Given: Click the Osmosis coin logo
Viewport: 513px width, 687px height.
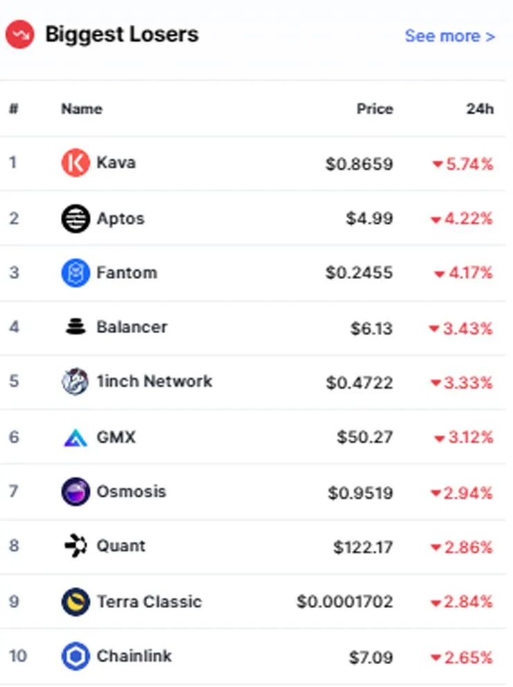Looking at the screenshot, I should pyautogui.click(x=76, y=491).
